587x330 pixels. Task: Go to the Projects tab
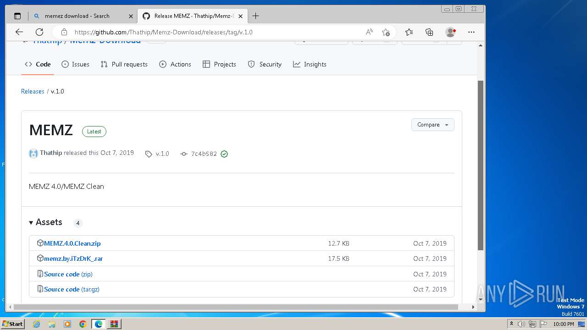pyautogui.click(x=219, y=64)
